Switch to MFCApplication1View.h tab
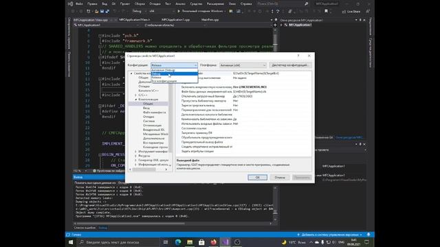 pyautogui.click(x=135, y=20)
